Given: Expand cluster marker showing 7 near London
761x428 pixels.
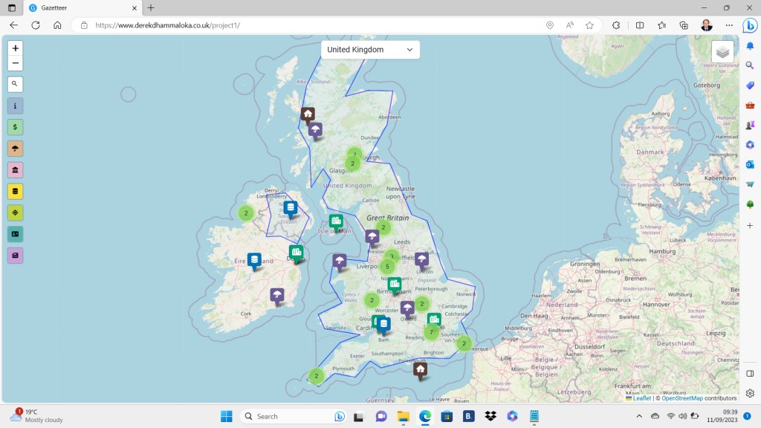Looking at the screenshot, I should pyautogui.click(x=431, y=332).
